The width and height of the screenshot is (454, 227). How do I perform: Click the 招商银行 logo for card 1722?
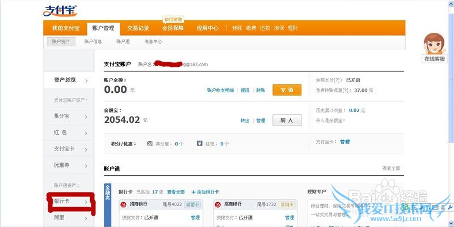click(218, 204)
